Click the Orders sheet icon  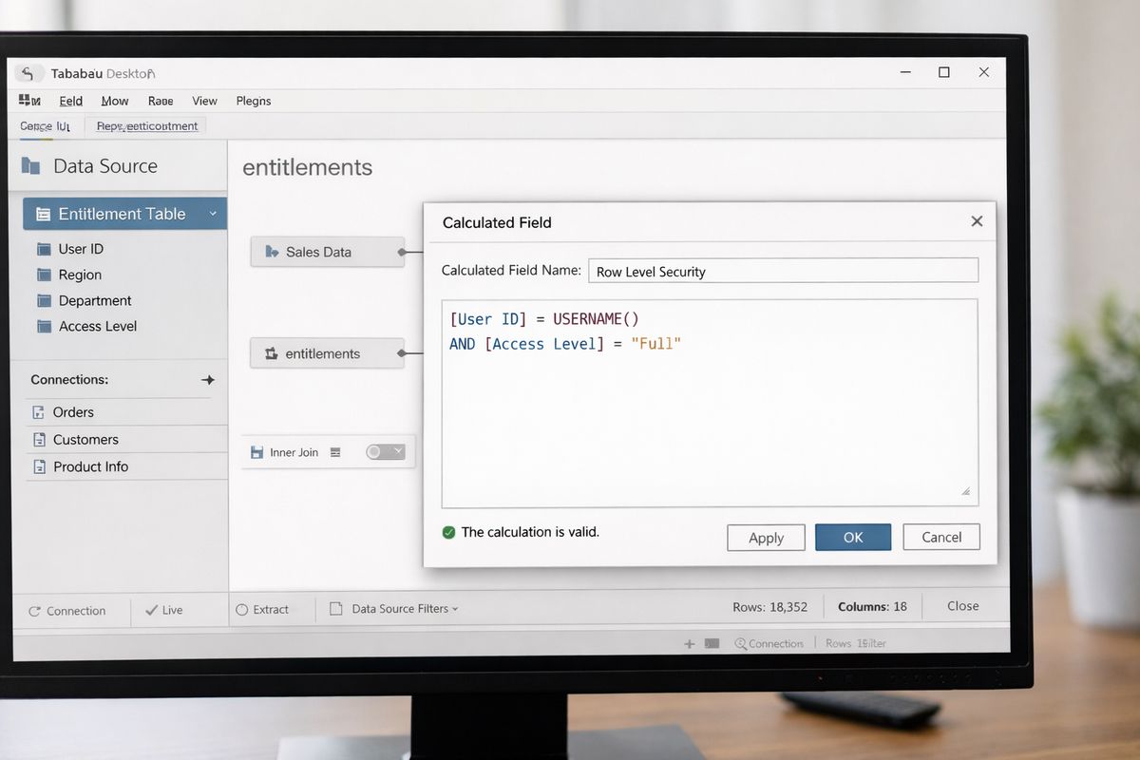[39, 412]
